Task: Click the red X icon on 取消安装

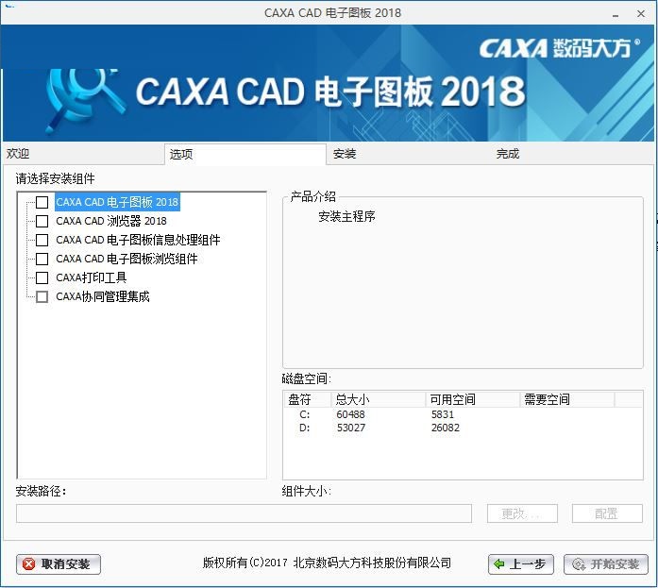Action: [28, 564]
